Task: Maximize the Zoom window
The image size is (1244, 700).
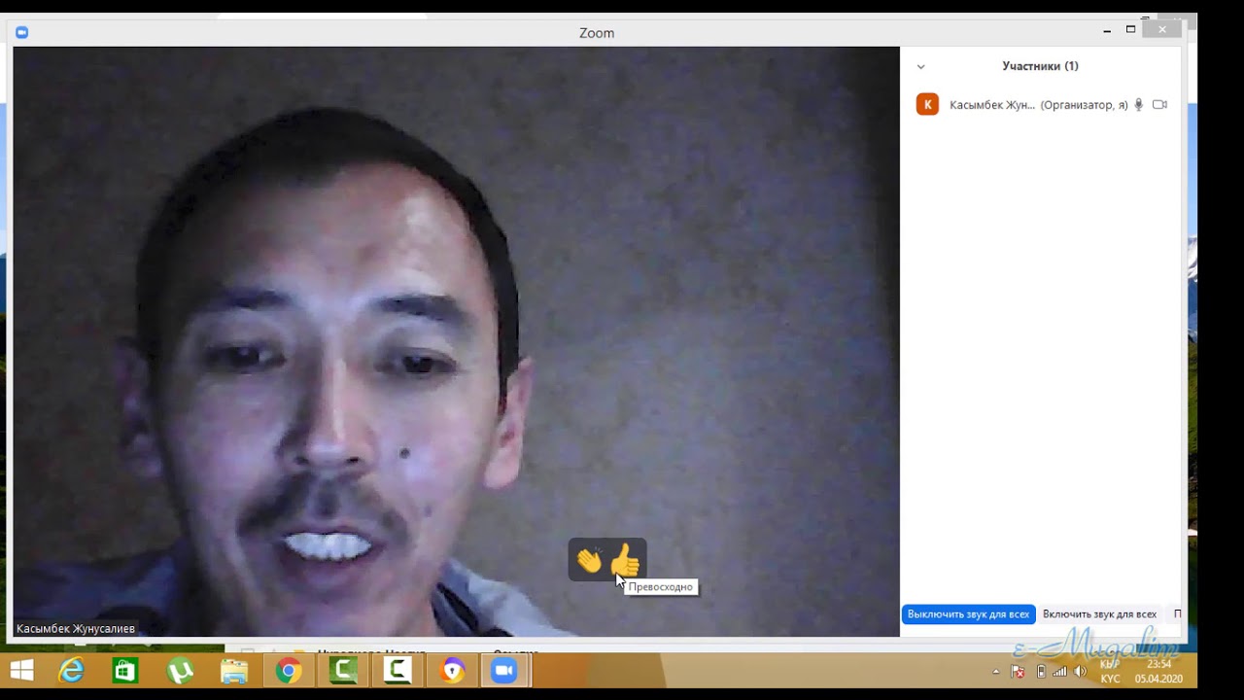Action: [1130, 30]
